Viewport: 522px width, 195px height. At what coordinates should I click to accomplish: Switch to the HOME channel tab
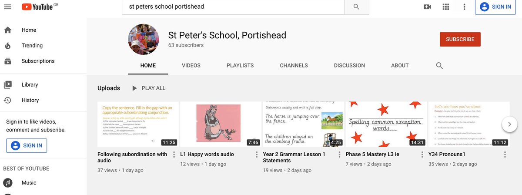pyautogui.click(x=148, y=65)
